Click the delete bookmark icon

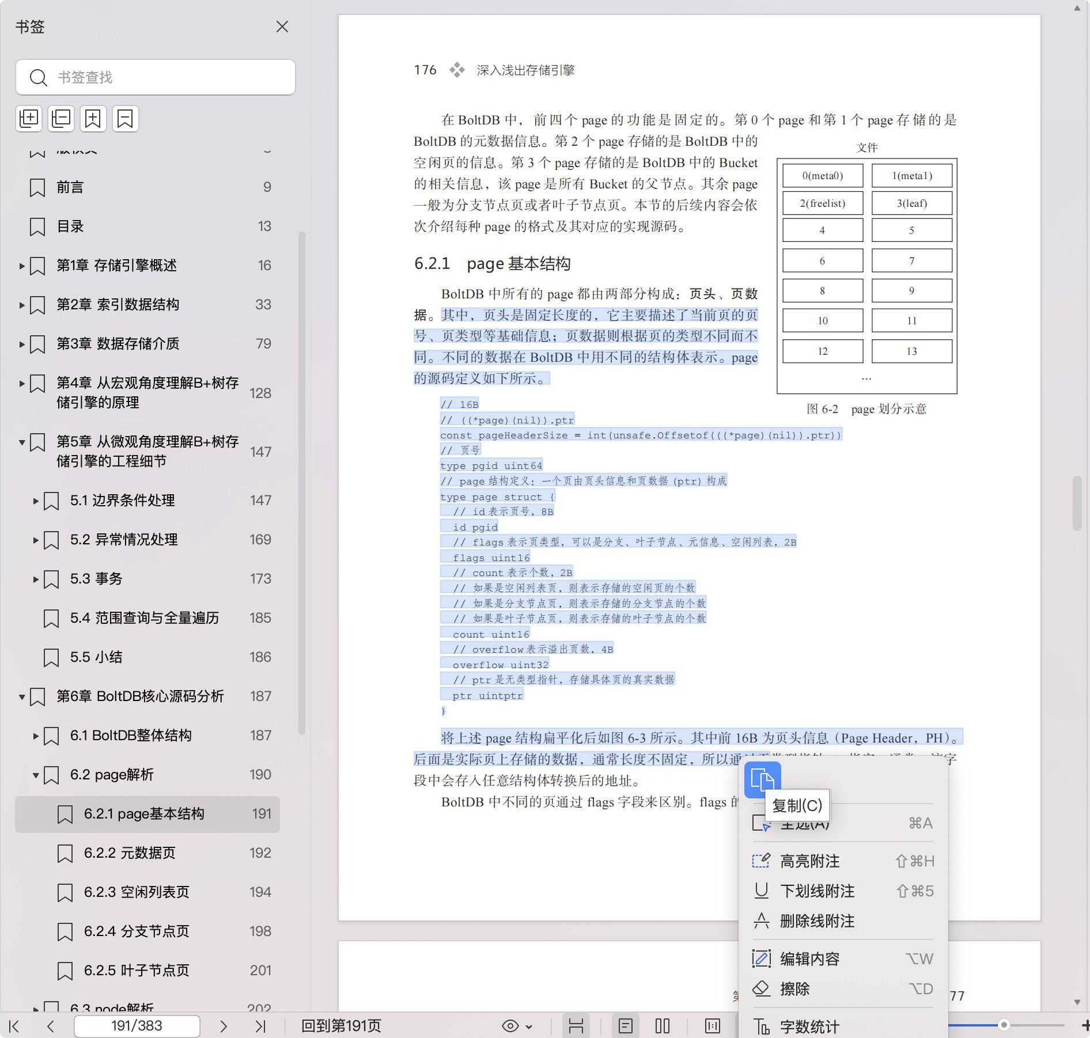click(x=125, y=119)
